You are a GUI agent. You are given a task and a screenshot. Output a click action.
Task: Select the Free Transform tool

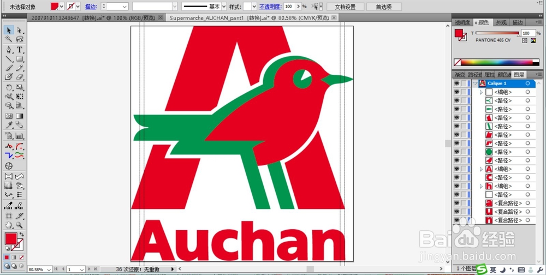click(x=20, y=97)
